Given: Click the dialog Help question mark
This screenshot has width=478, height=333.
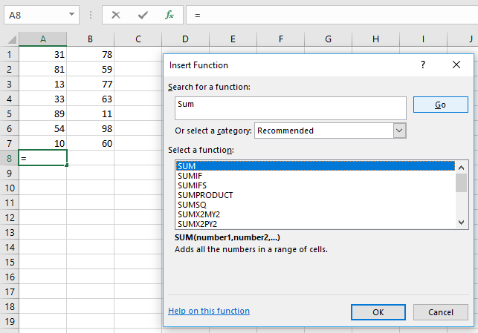Looking at the screenshot, I should coord(423,65).
